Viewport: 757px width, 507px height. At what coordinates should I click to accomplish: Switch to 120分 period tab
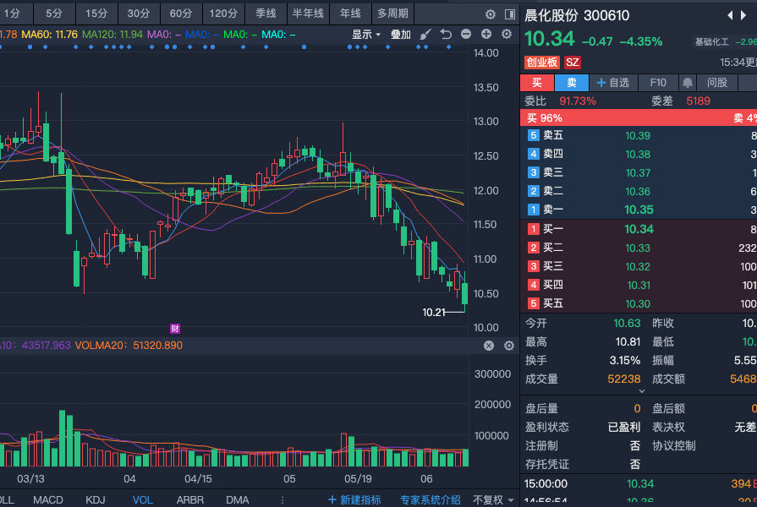(223, 14)
